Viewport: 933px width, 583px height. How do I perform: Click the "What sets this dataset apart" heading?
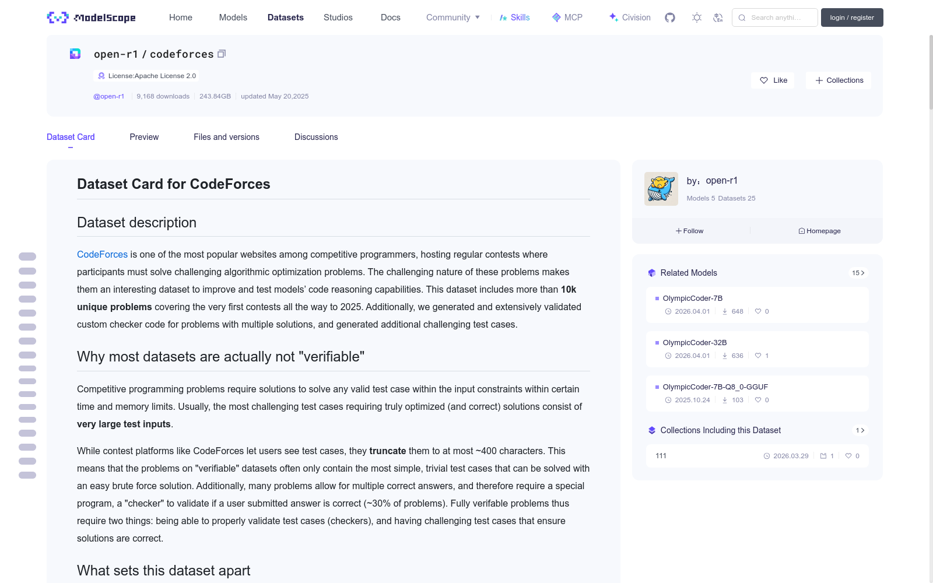(164, 571)
